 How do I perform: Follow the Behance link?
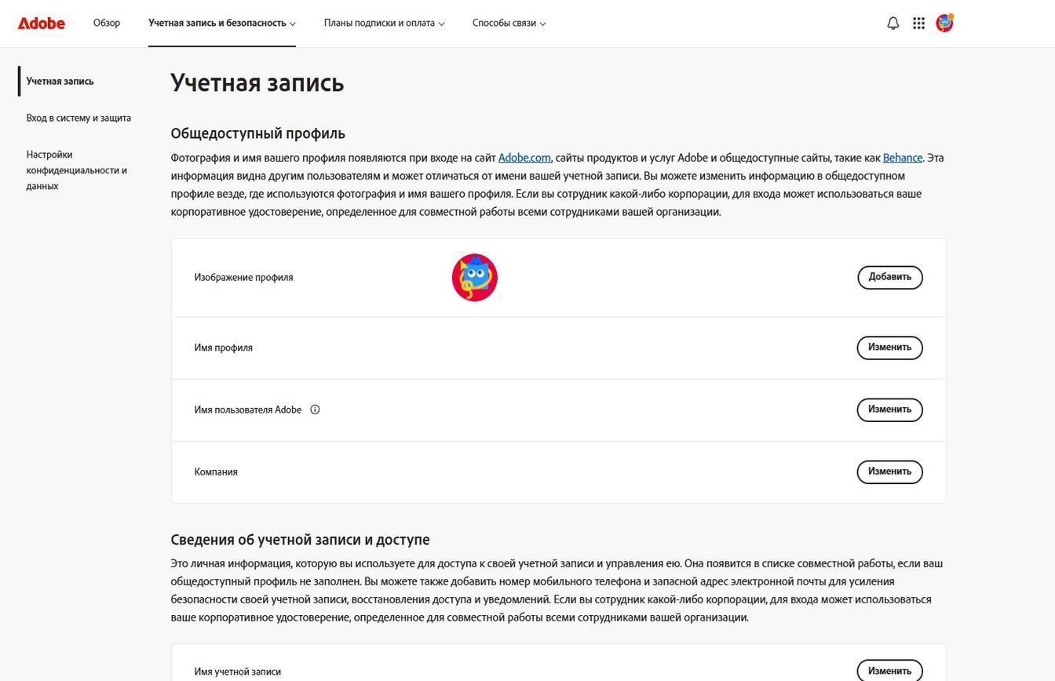click(902, 158)
